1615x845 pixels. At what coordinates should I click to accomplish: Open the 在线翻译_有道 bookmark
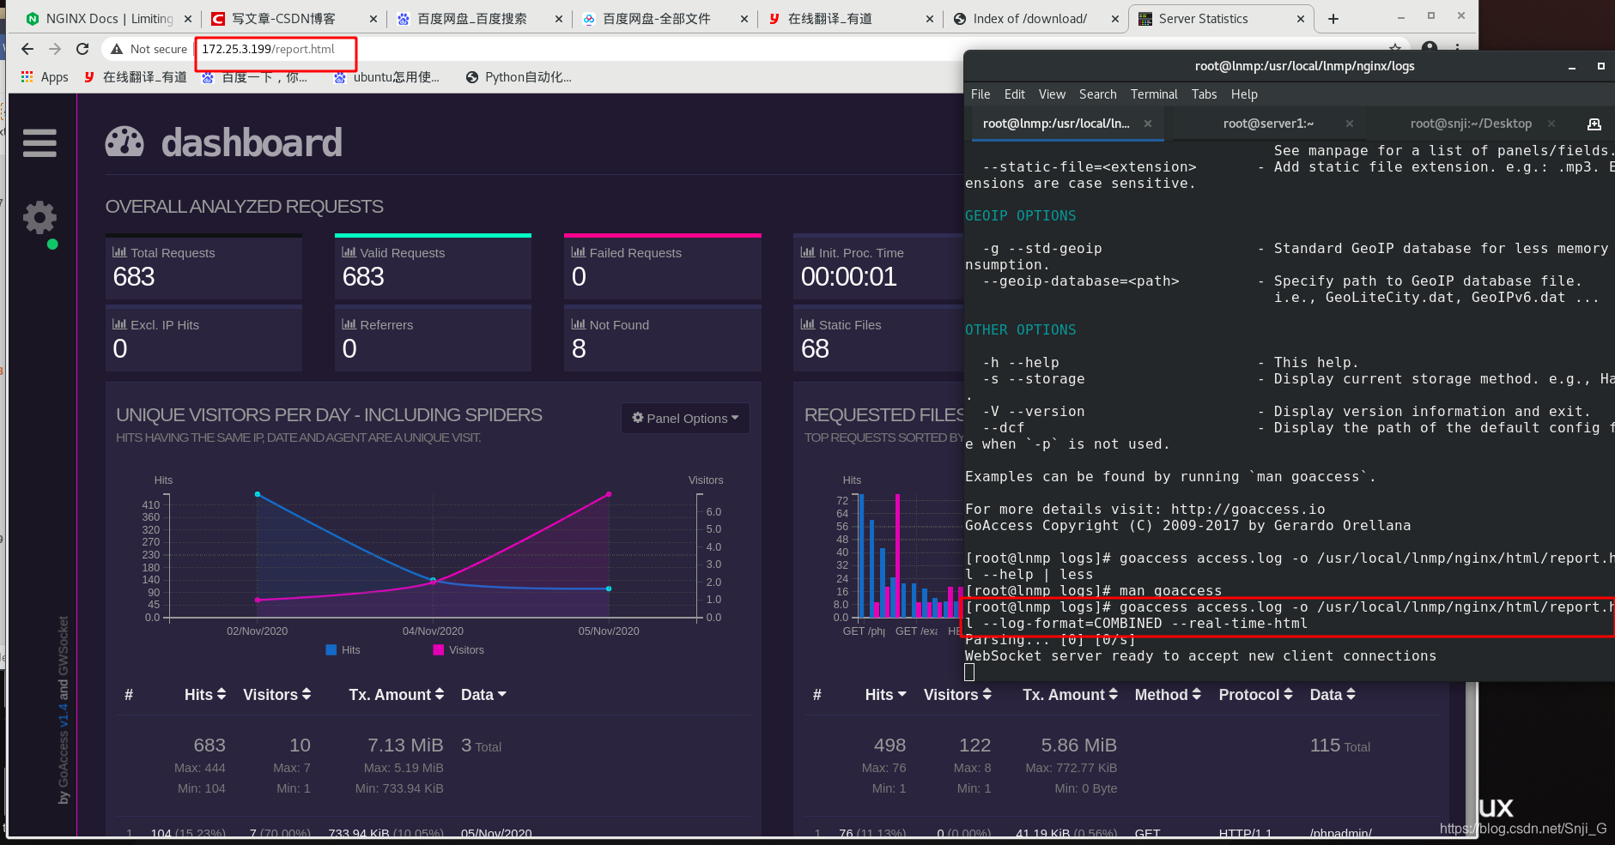(136, 77)
